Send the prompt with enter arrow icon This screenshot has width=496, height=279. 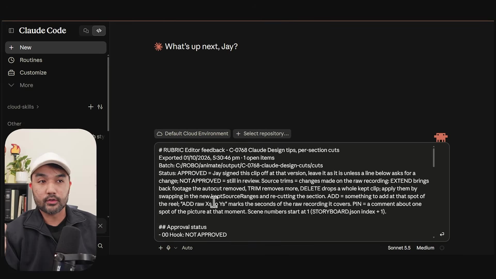click(442, 234)
